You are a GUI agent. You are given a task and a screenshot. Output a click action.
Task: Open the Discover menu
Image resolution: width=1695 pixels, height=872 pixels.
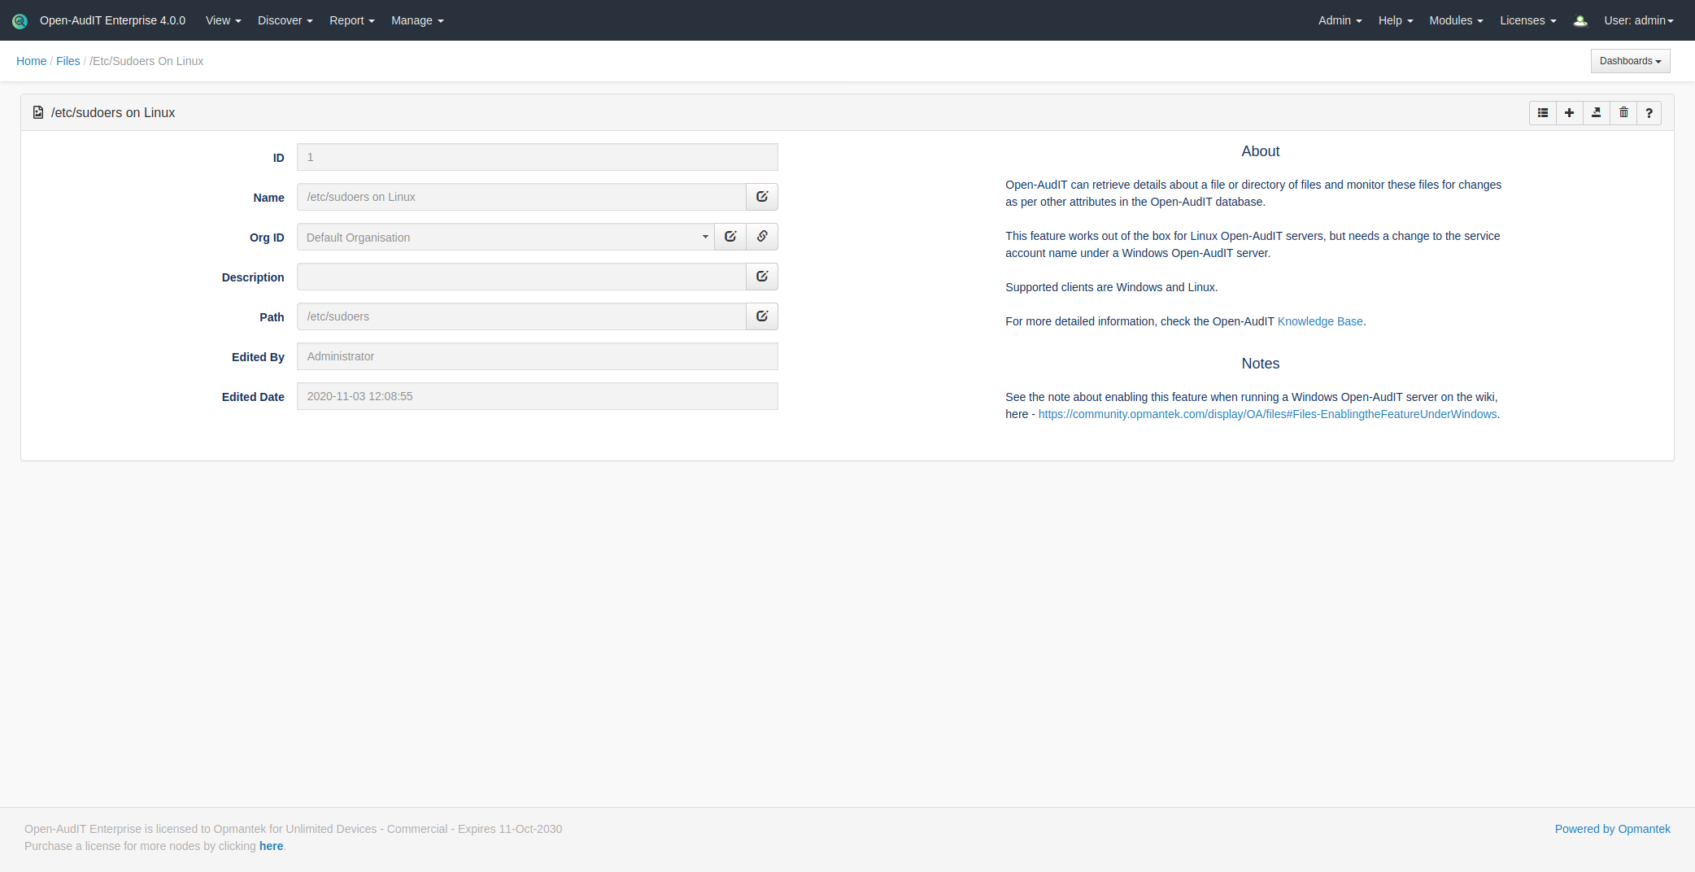tap(285, 20)
